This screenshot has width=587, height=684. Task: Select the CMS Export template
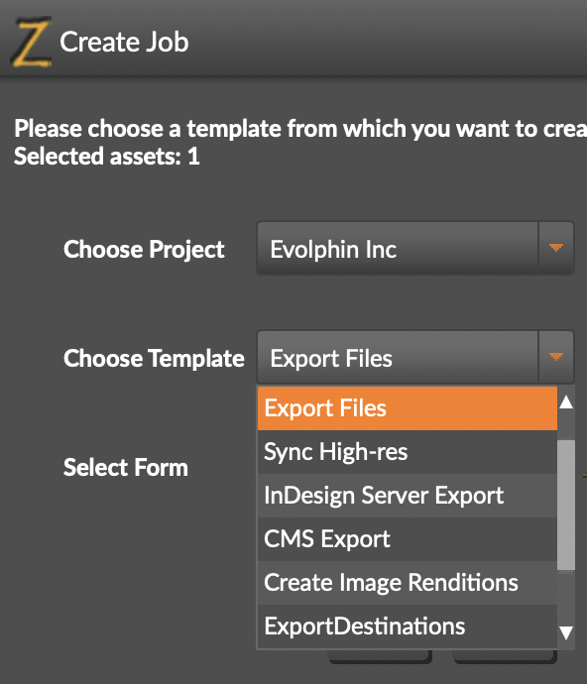click(408, 539)
